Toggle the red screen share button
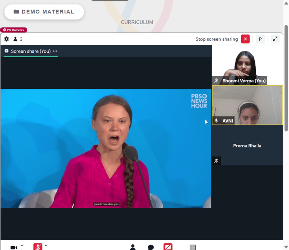The image size is (289, 250). coord(168,247)
